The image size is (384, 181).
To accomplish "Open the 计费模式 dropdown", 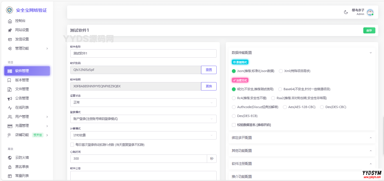I will (x=143, y=135).
